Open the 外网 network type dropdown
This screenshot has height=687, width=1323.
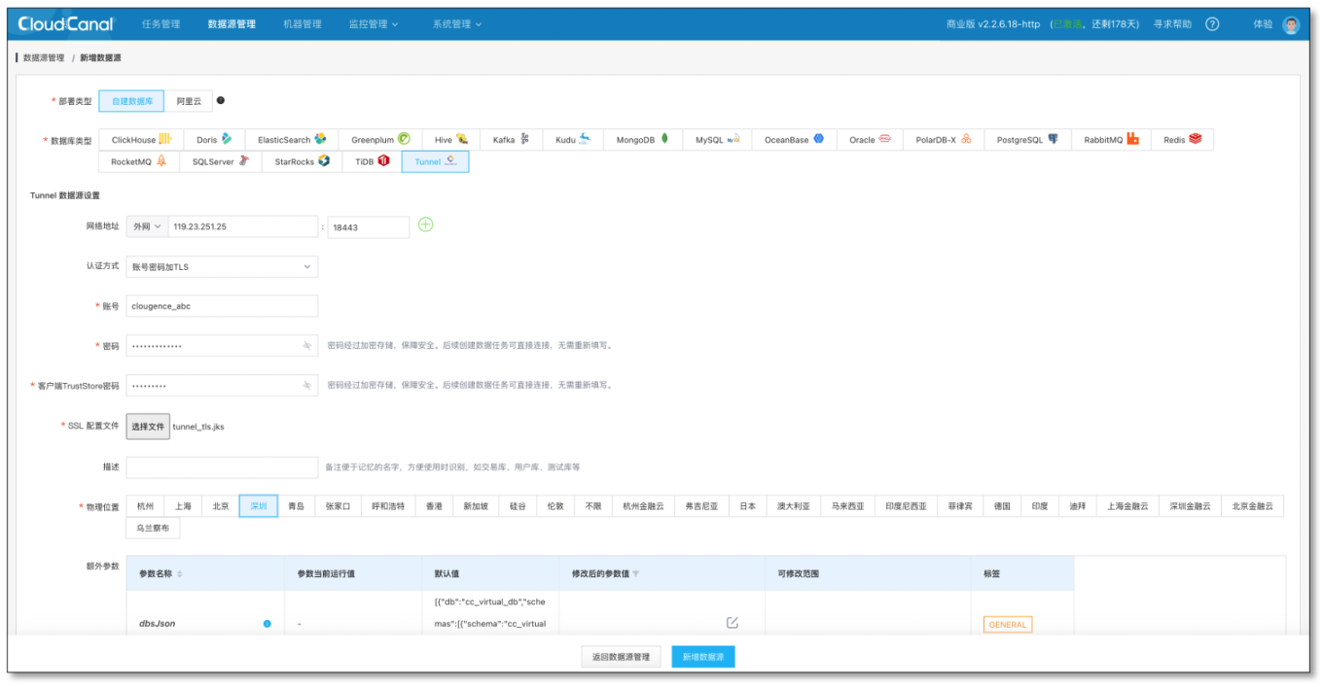(x=147, y=226)
